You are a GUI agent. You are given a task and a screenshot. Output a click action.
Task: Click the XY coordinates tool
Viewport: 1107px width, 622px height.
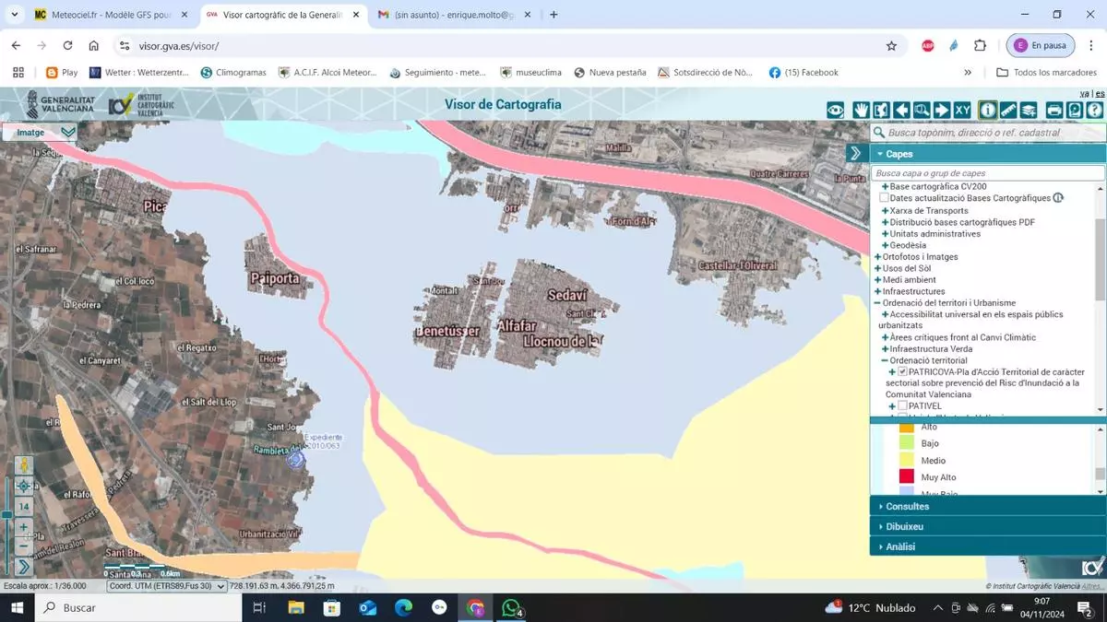(962, 111)
